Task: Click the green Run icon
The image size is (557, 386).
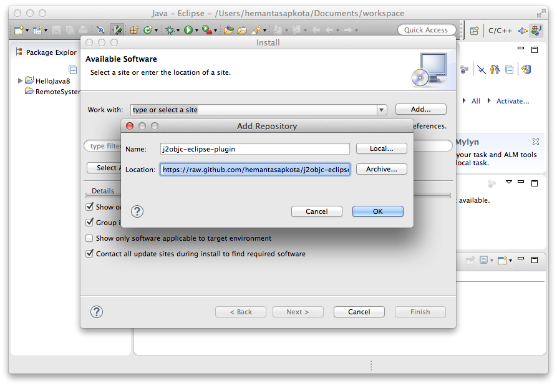Action: click(x=188, y=30)
